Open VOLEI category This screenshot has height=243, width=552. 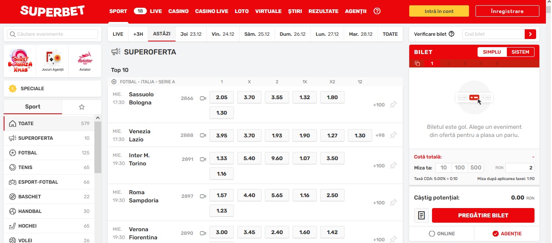point(49,239)
